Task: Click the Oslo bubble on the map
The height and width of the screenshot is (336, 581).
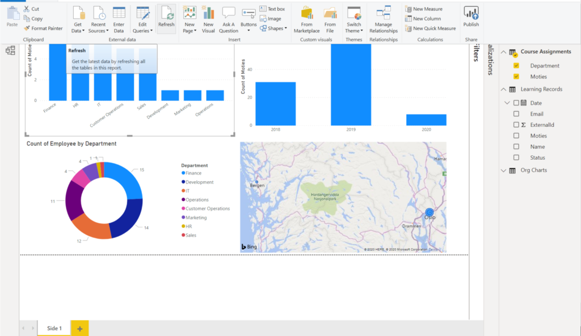Action: pos(430,213)
